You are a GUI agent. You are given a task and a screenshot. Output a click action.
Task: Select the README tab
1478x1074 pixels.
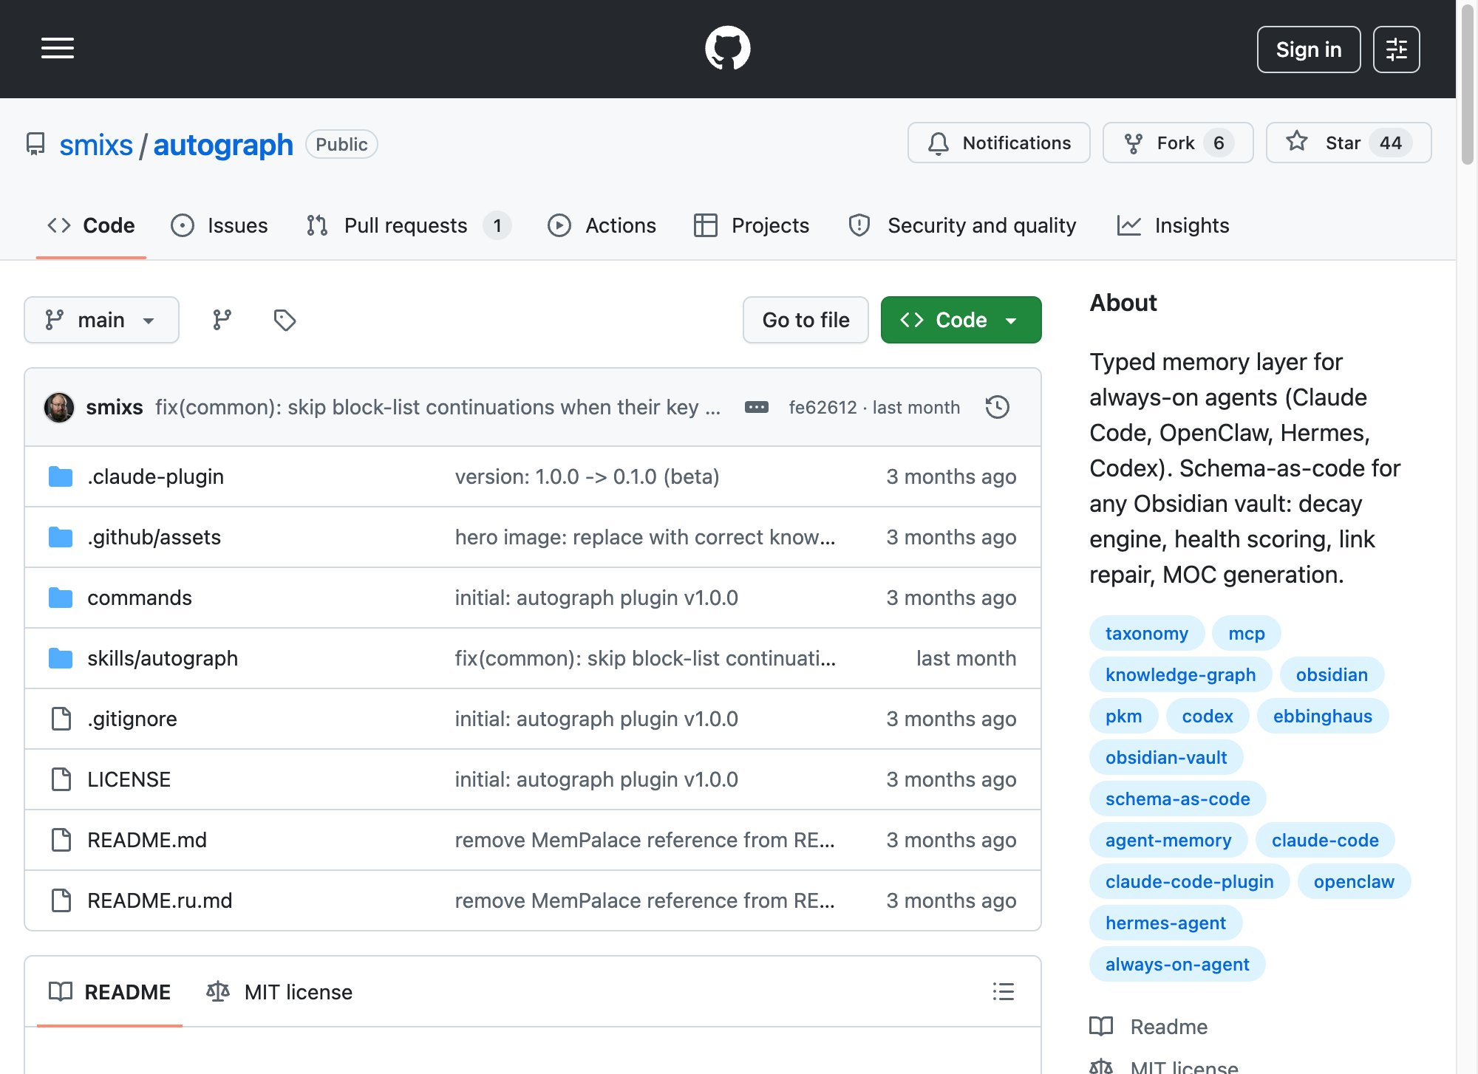109,992
